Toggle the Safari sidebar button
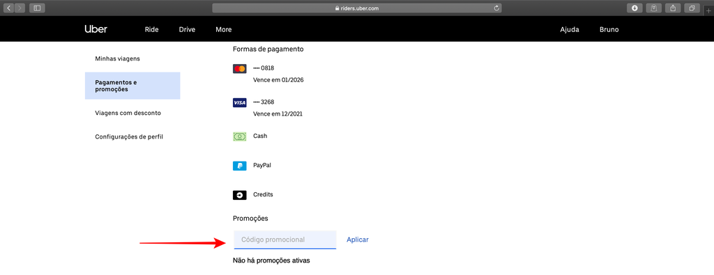 point(37,8)
